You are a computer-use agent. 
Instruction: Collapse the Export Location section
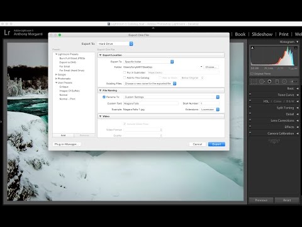coord(100,55)
